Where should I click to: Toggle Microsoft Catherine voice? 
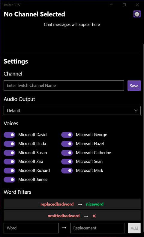tap(67, 153)
